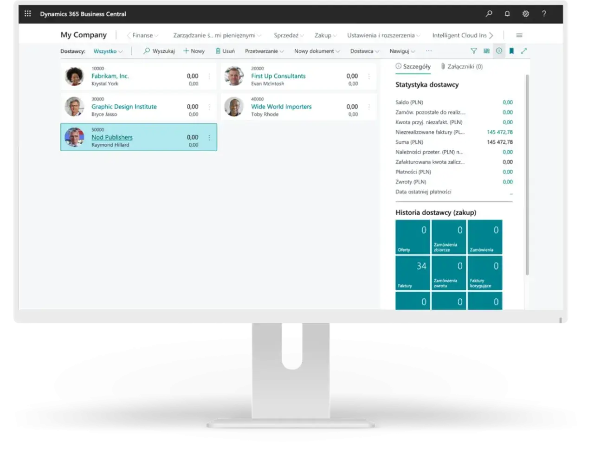Switch to the Załączniki (0) tab
The width and height of the screenshot is (594, 454).
click(462, 66)
